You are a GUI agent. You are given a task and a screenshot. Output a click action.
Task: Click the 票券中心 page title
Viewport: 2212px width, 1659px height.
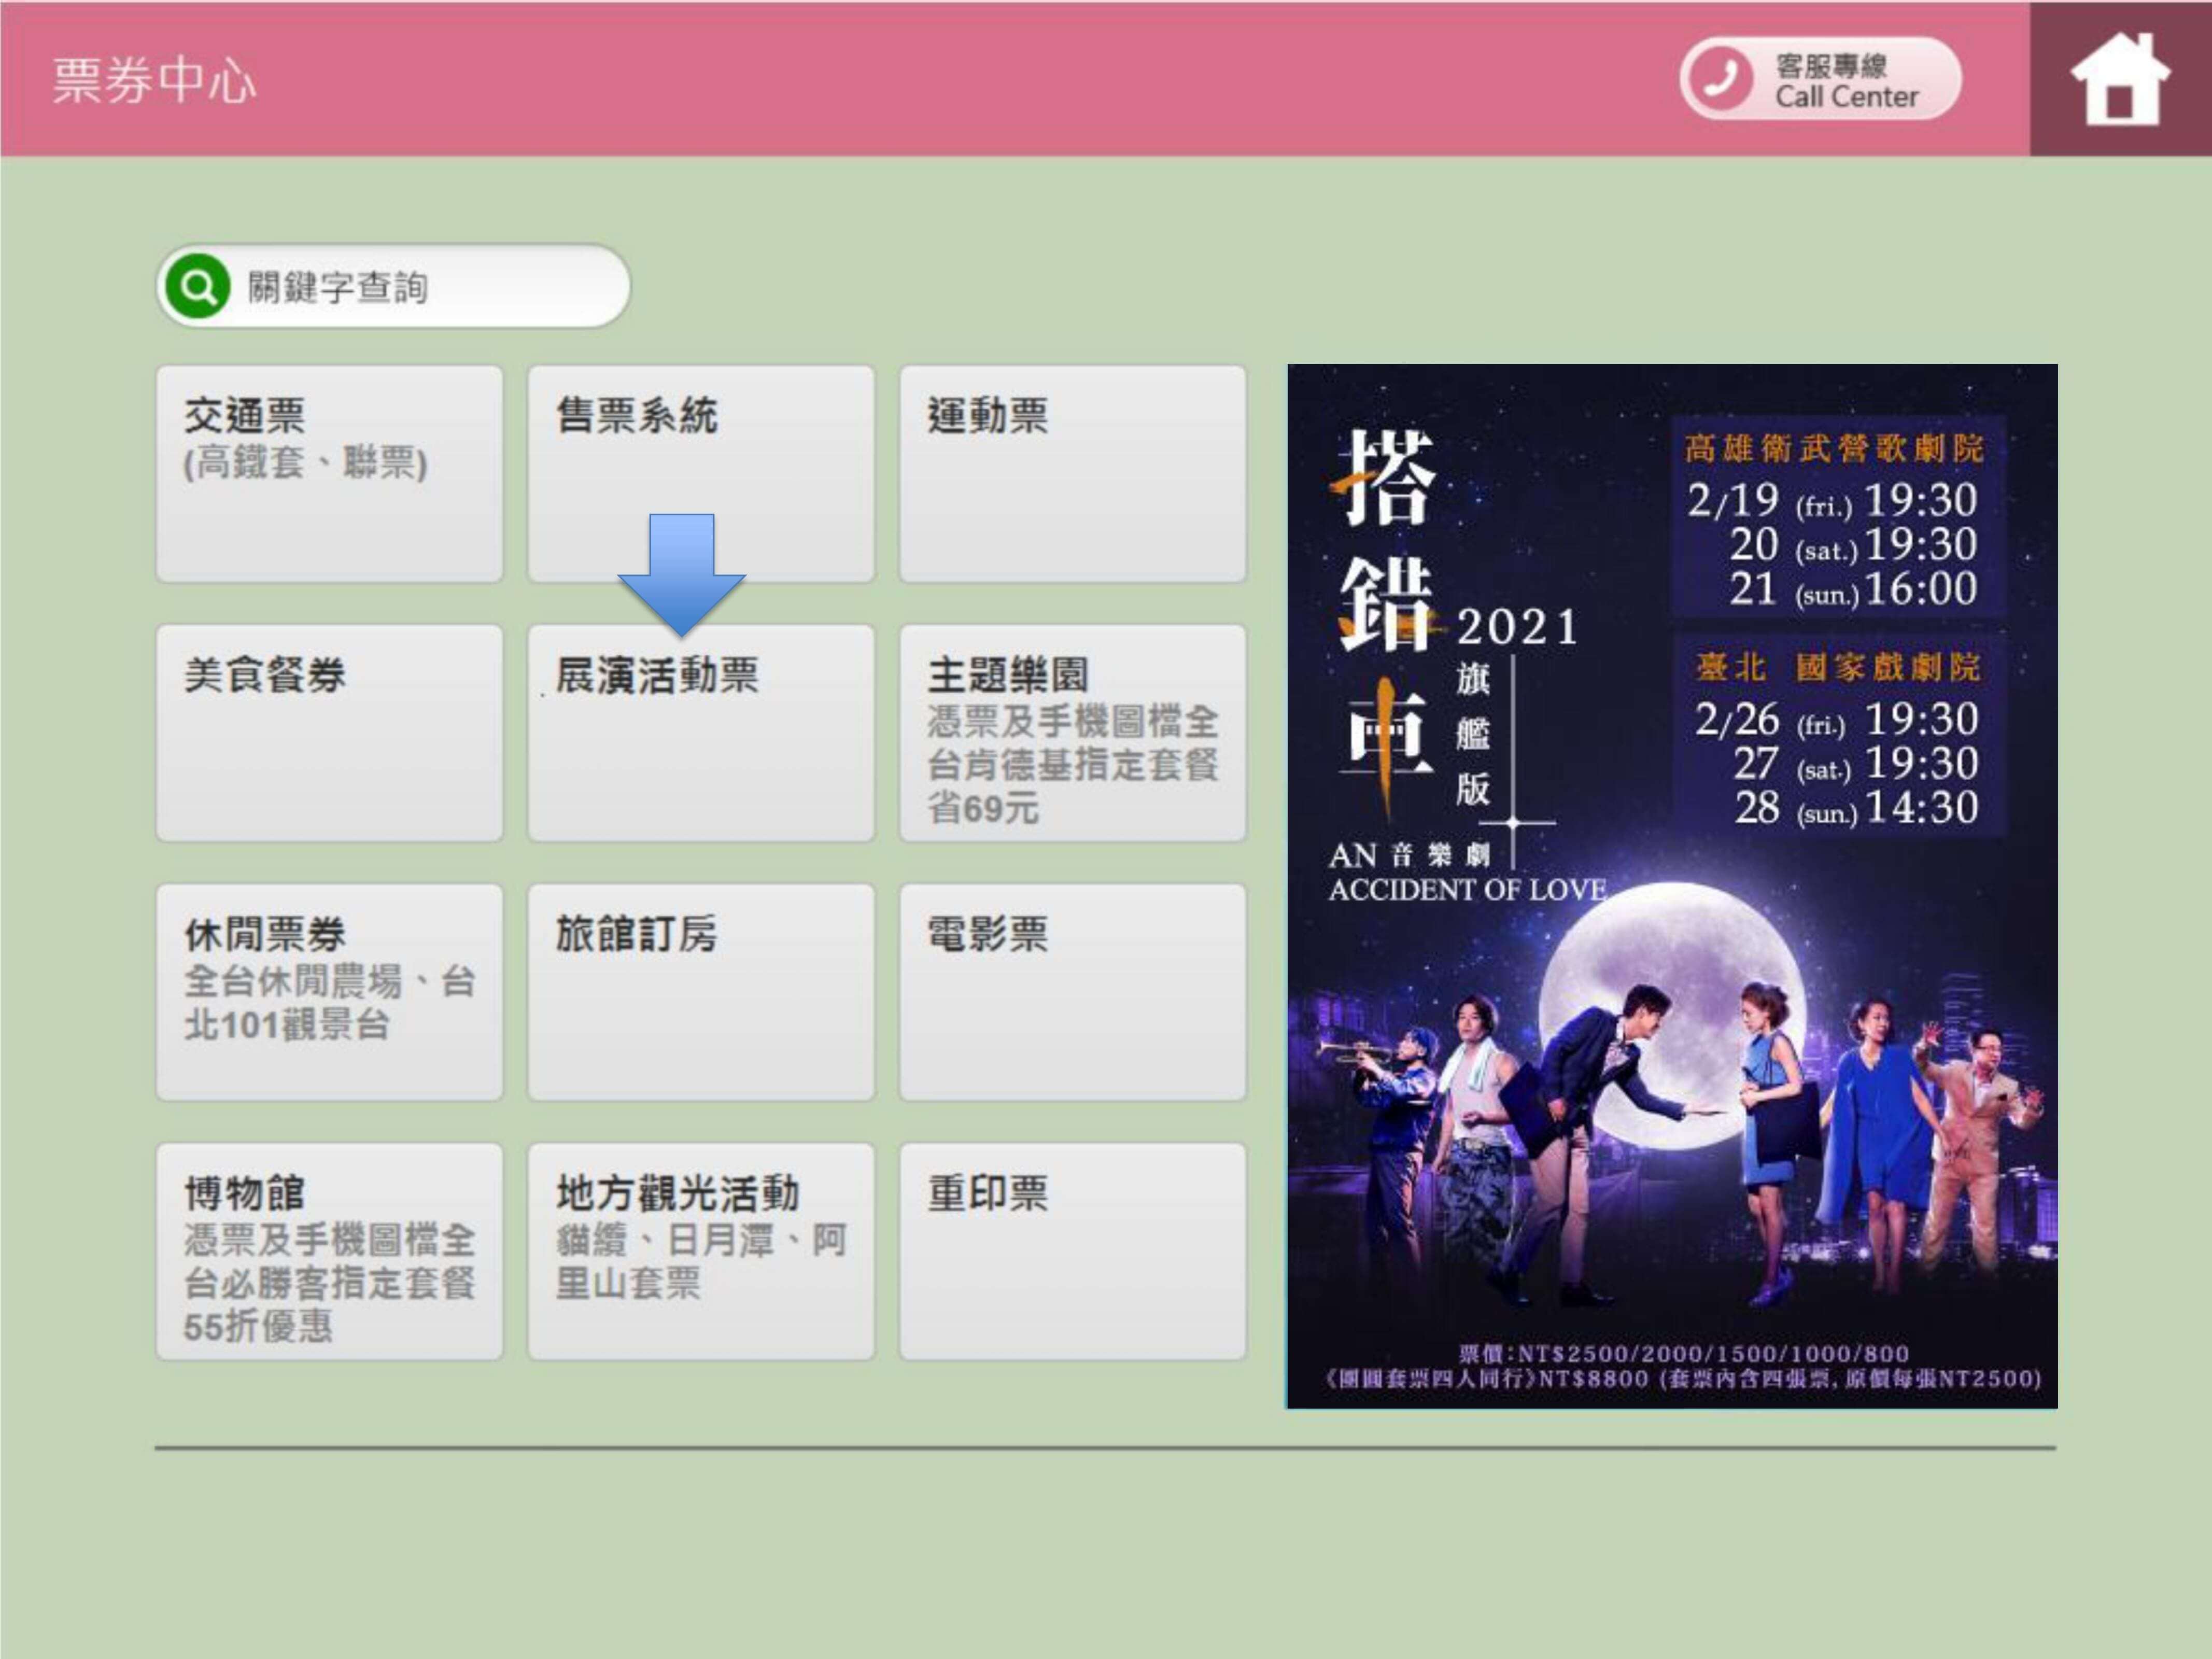(154, 80)
